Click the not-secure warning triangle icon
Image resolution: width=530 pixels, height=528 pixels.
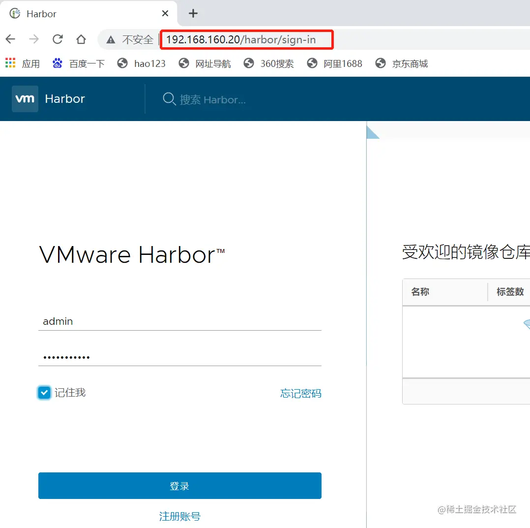(x=111, y=40)
